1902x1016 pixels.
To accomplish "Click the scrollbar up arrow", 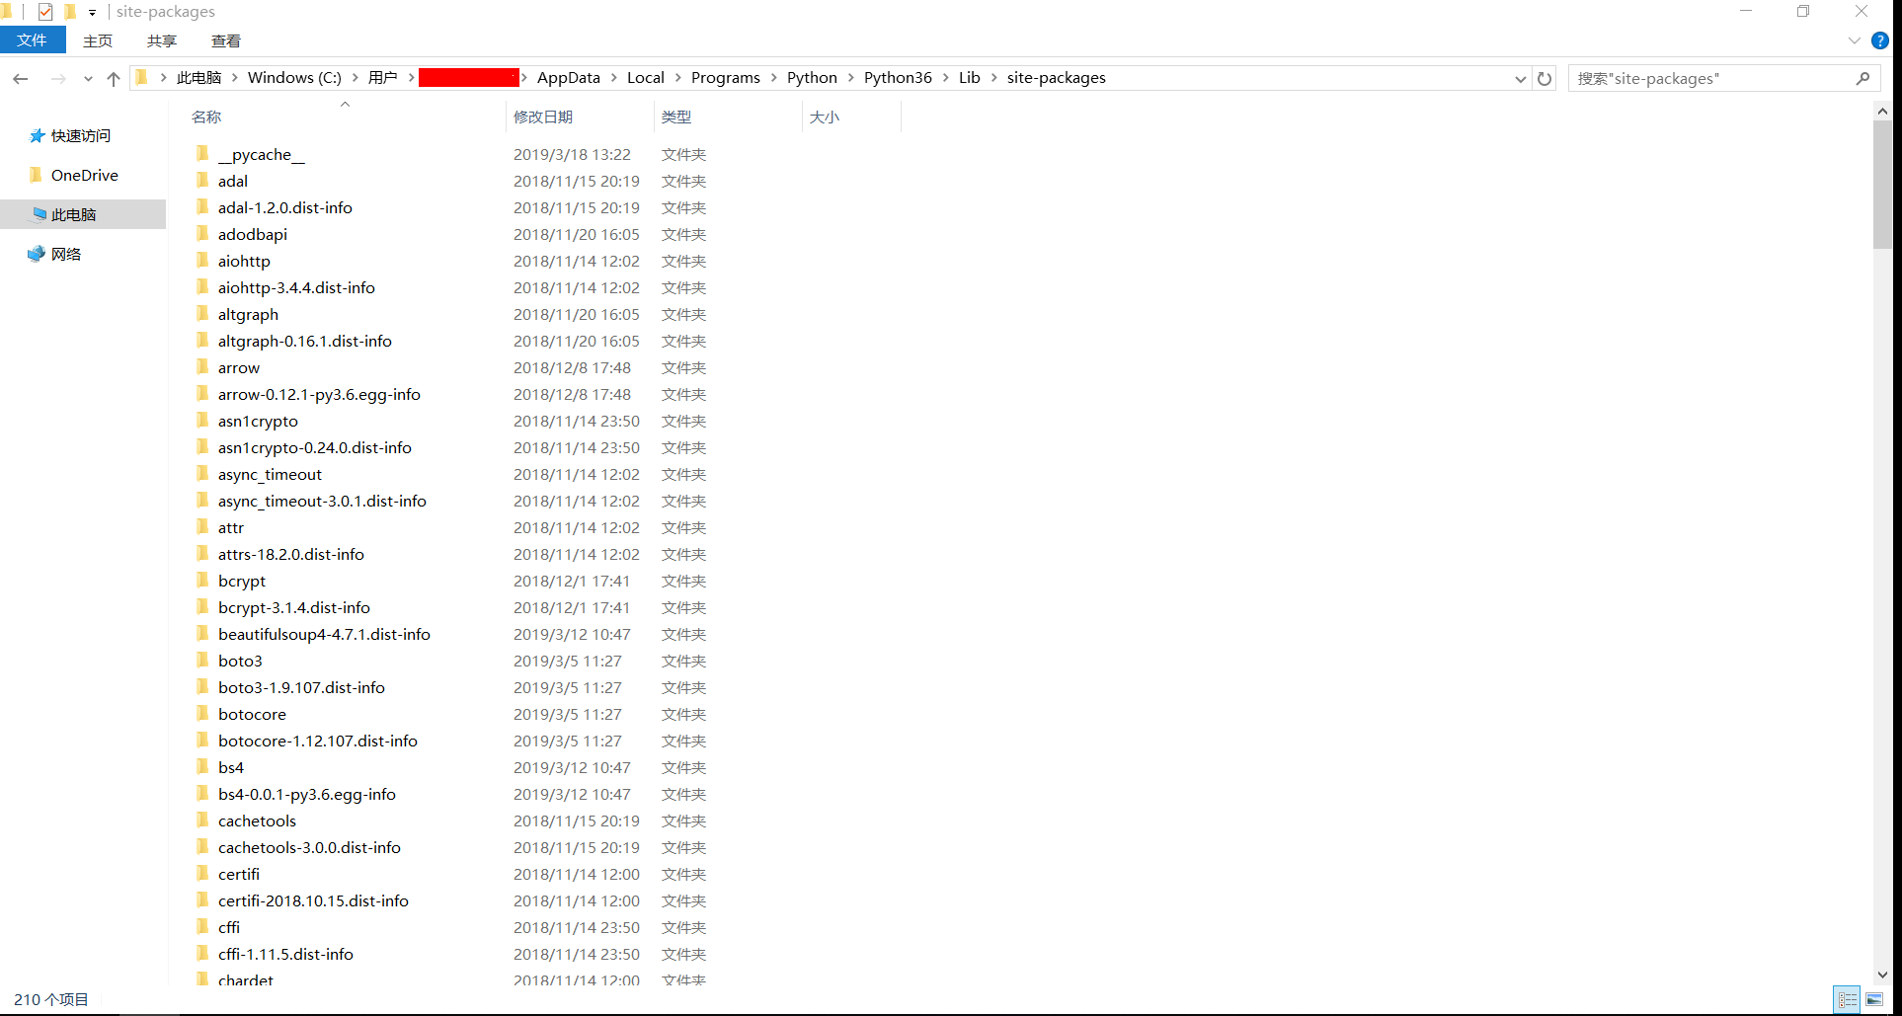I will point(1882,112).
